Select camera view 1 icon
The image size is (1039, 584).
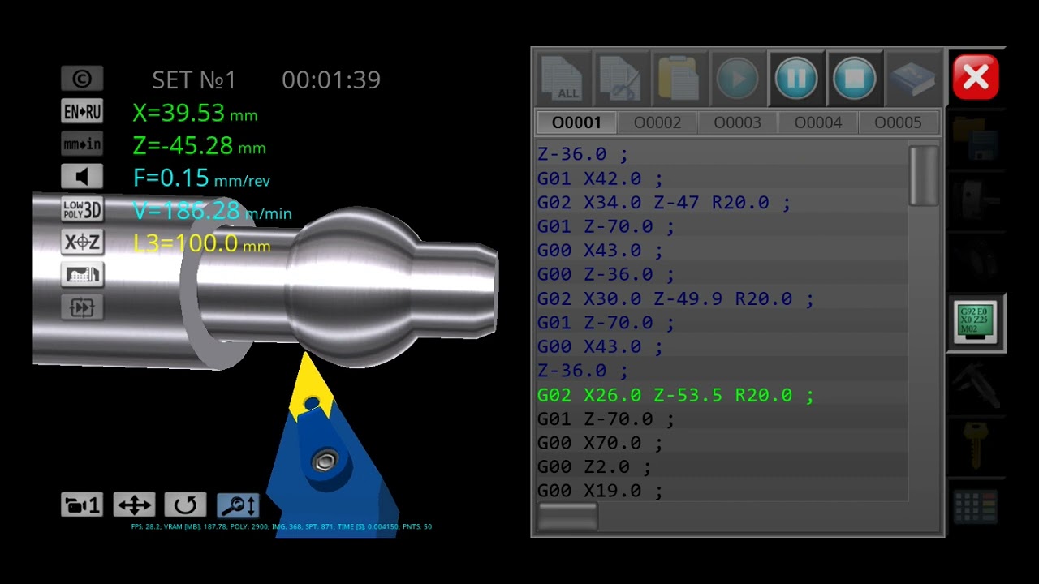[82, 505]
